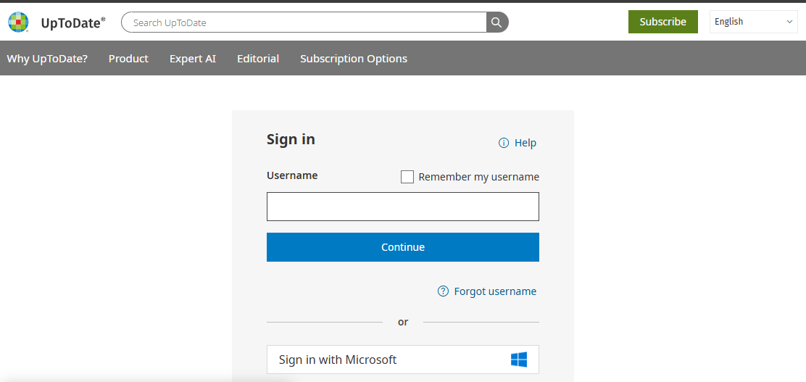Click the Remember my username label text

(x=479, y=177)
